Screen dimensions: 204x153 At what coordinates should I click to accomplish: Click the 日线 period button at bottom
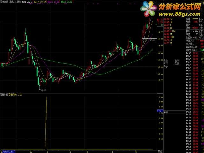coord(160,152)
